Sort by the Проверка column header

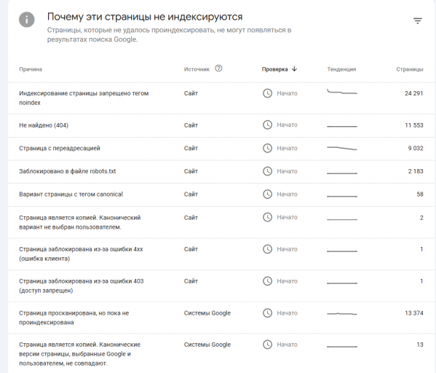point(274,69)
